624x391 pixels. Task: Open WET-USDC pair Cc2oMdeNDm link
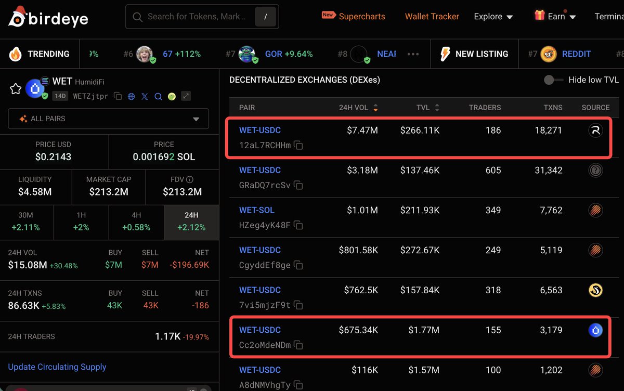260,330
